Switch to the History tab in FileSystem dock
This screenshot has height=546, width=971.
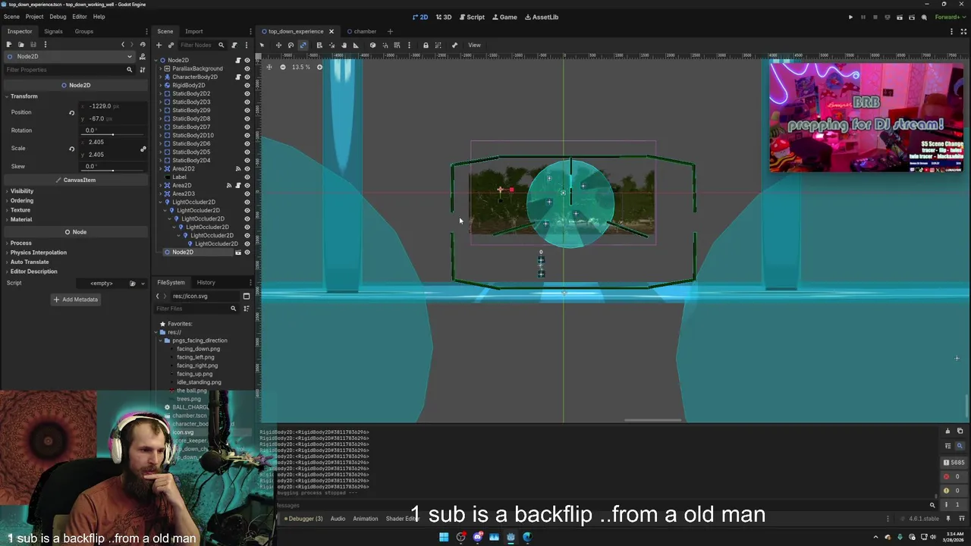[x=206, y=282]
